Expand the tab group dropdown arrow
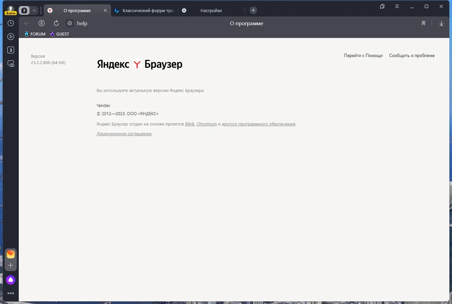 34,11
